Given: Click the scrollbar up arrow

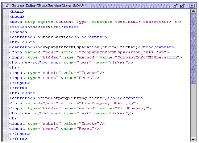Looking at the screenshot, I should pos(193,11).
